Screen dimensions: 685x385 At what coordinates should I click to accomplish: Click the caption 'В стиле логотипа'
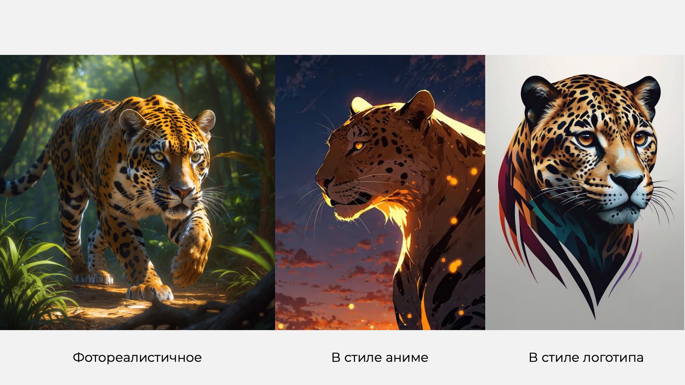tap(586, 357)
